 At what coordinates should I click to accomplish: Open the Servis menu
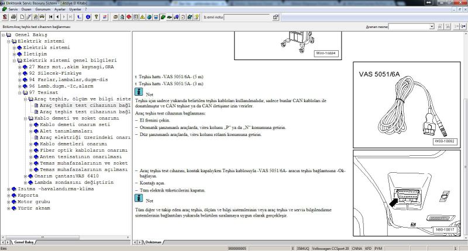13,9
